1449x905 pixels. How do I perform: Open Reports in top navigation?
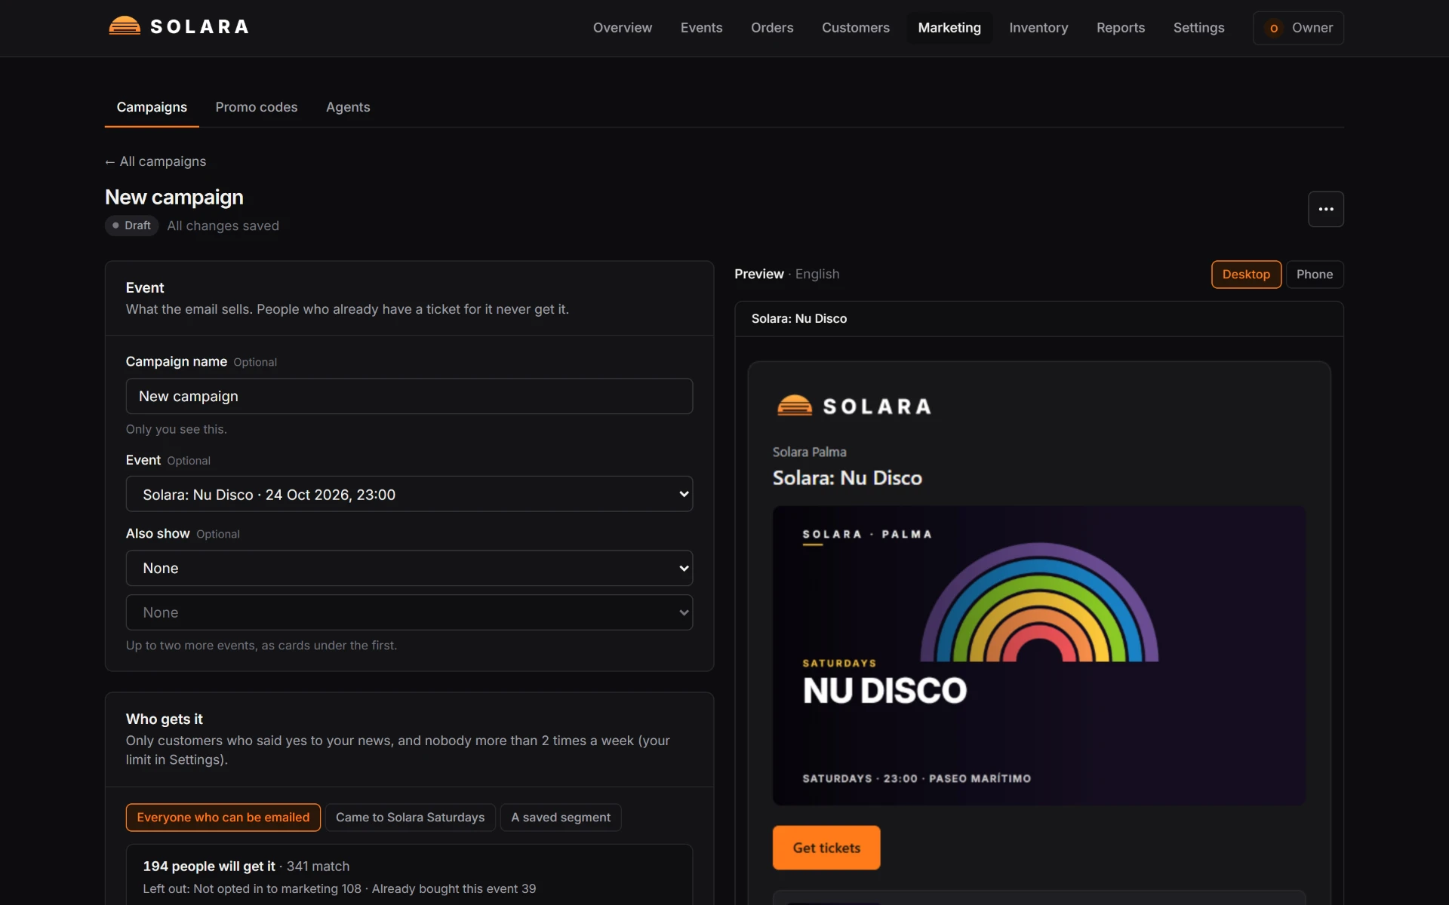1120,28
